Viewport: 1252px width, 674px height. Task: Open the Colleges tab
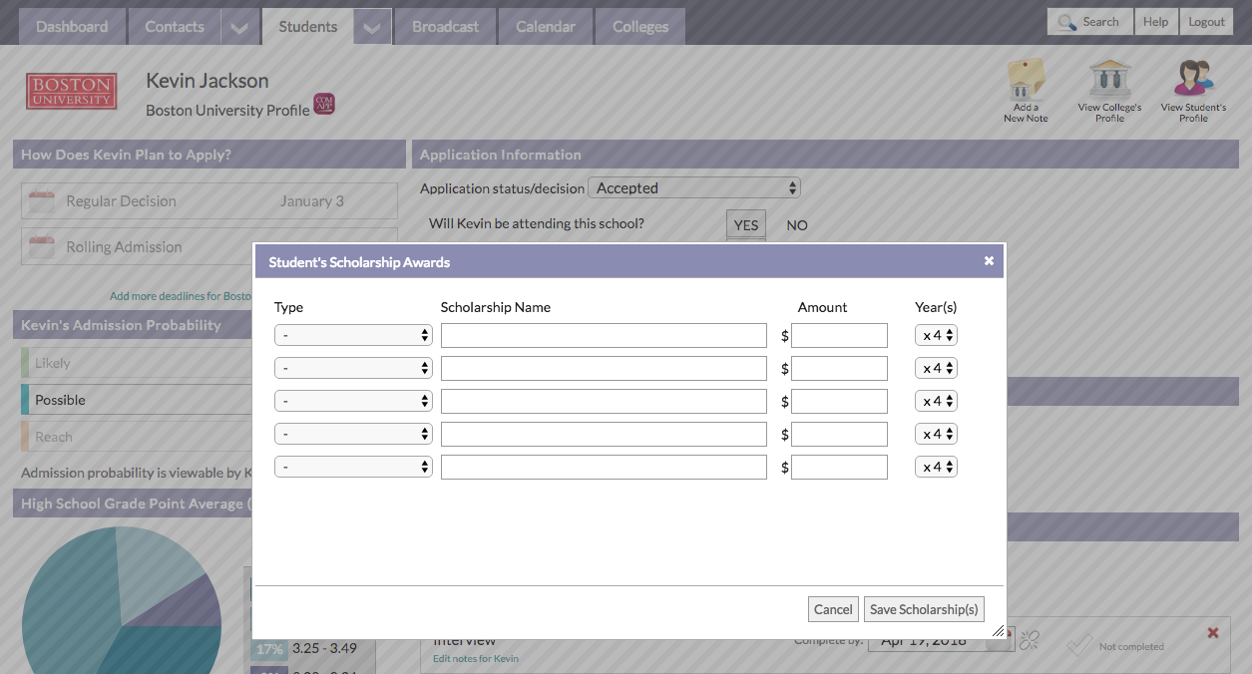pyautogui.click(x=640, y=27)
